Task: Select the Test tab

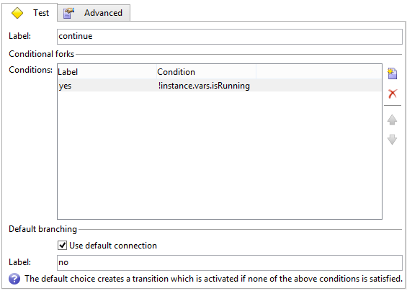Action: [x=30, y=12]
